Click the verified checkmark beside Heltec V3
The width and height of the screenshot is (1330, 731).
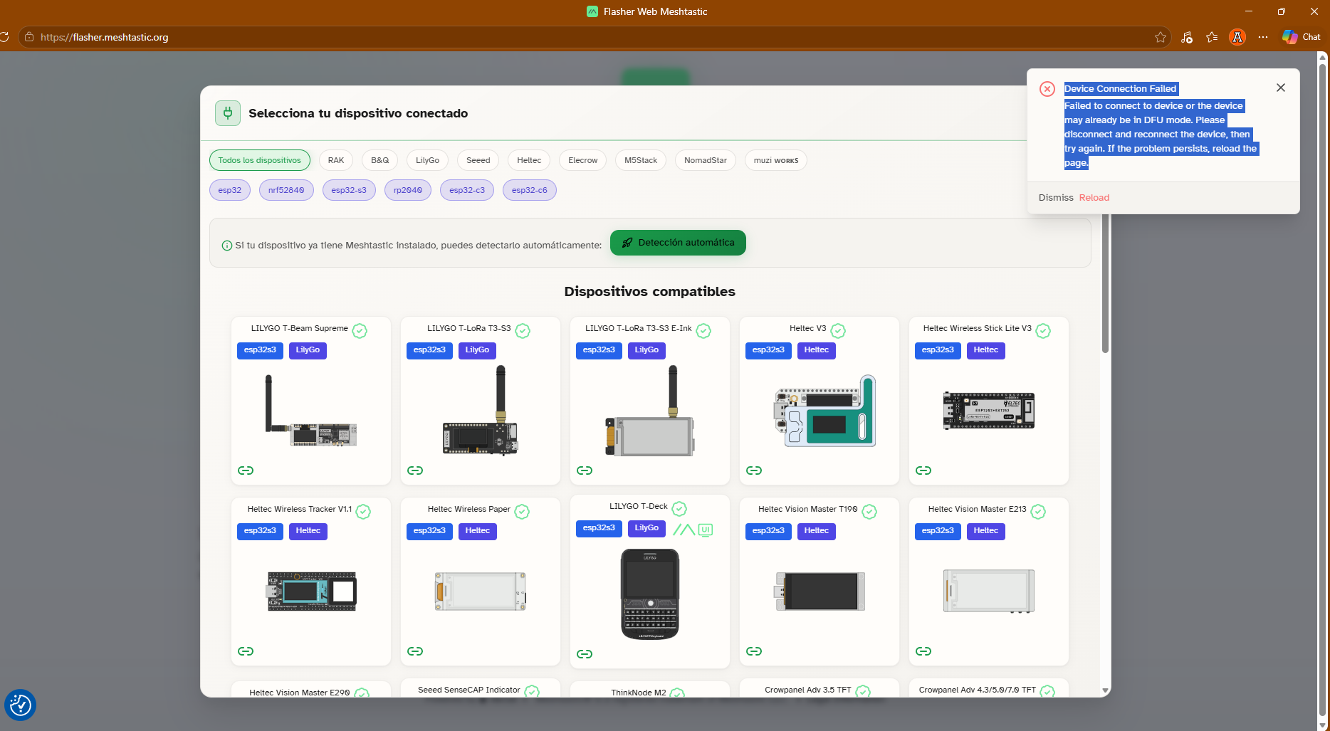(x=838, y=330)
